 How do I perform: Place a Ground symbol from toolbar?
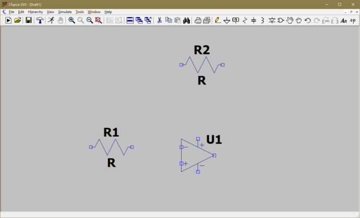pyautogui.click(x=226, y=20)
